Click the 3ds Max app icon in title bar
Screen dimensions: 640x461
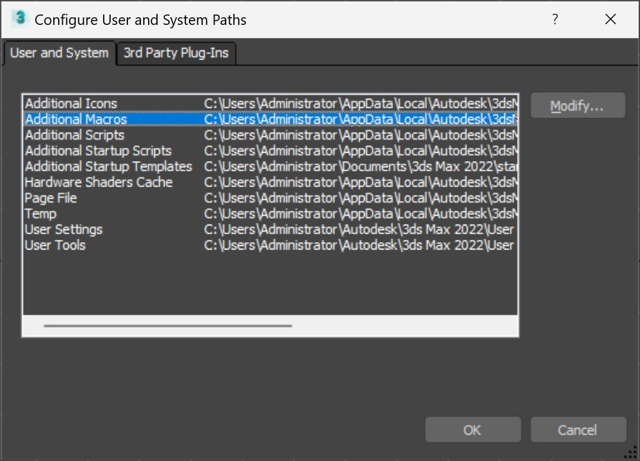[x=19, y=19]
